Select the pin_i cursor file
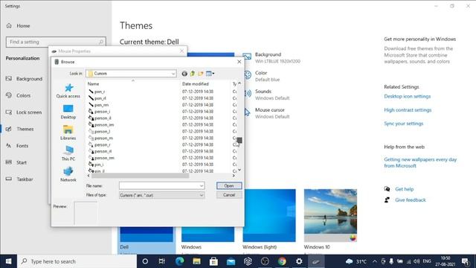Viewport: 476px width, 268px height. (x=96, y=165)
